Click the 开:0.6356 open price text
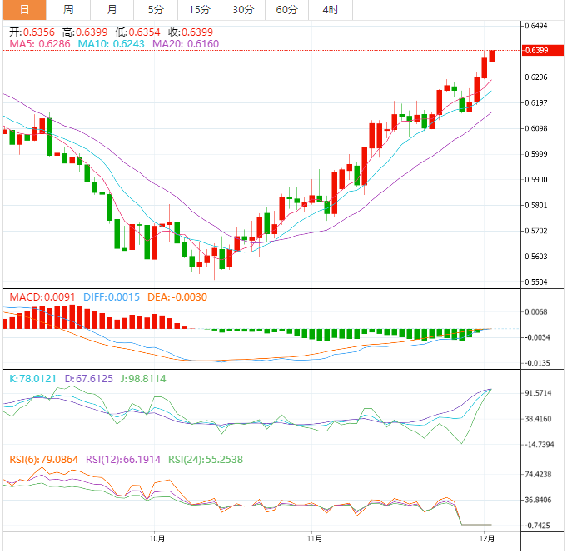The height and width of the screenshot is (558, 567). (32, 32)
